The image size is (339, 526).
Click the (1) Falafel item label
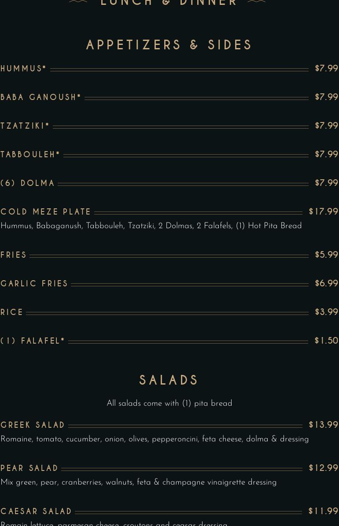(33, 341)
